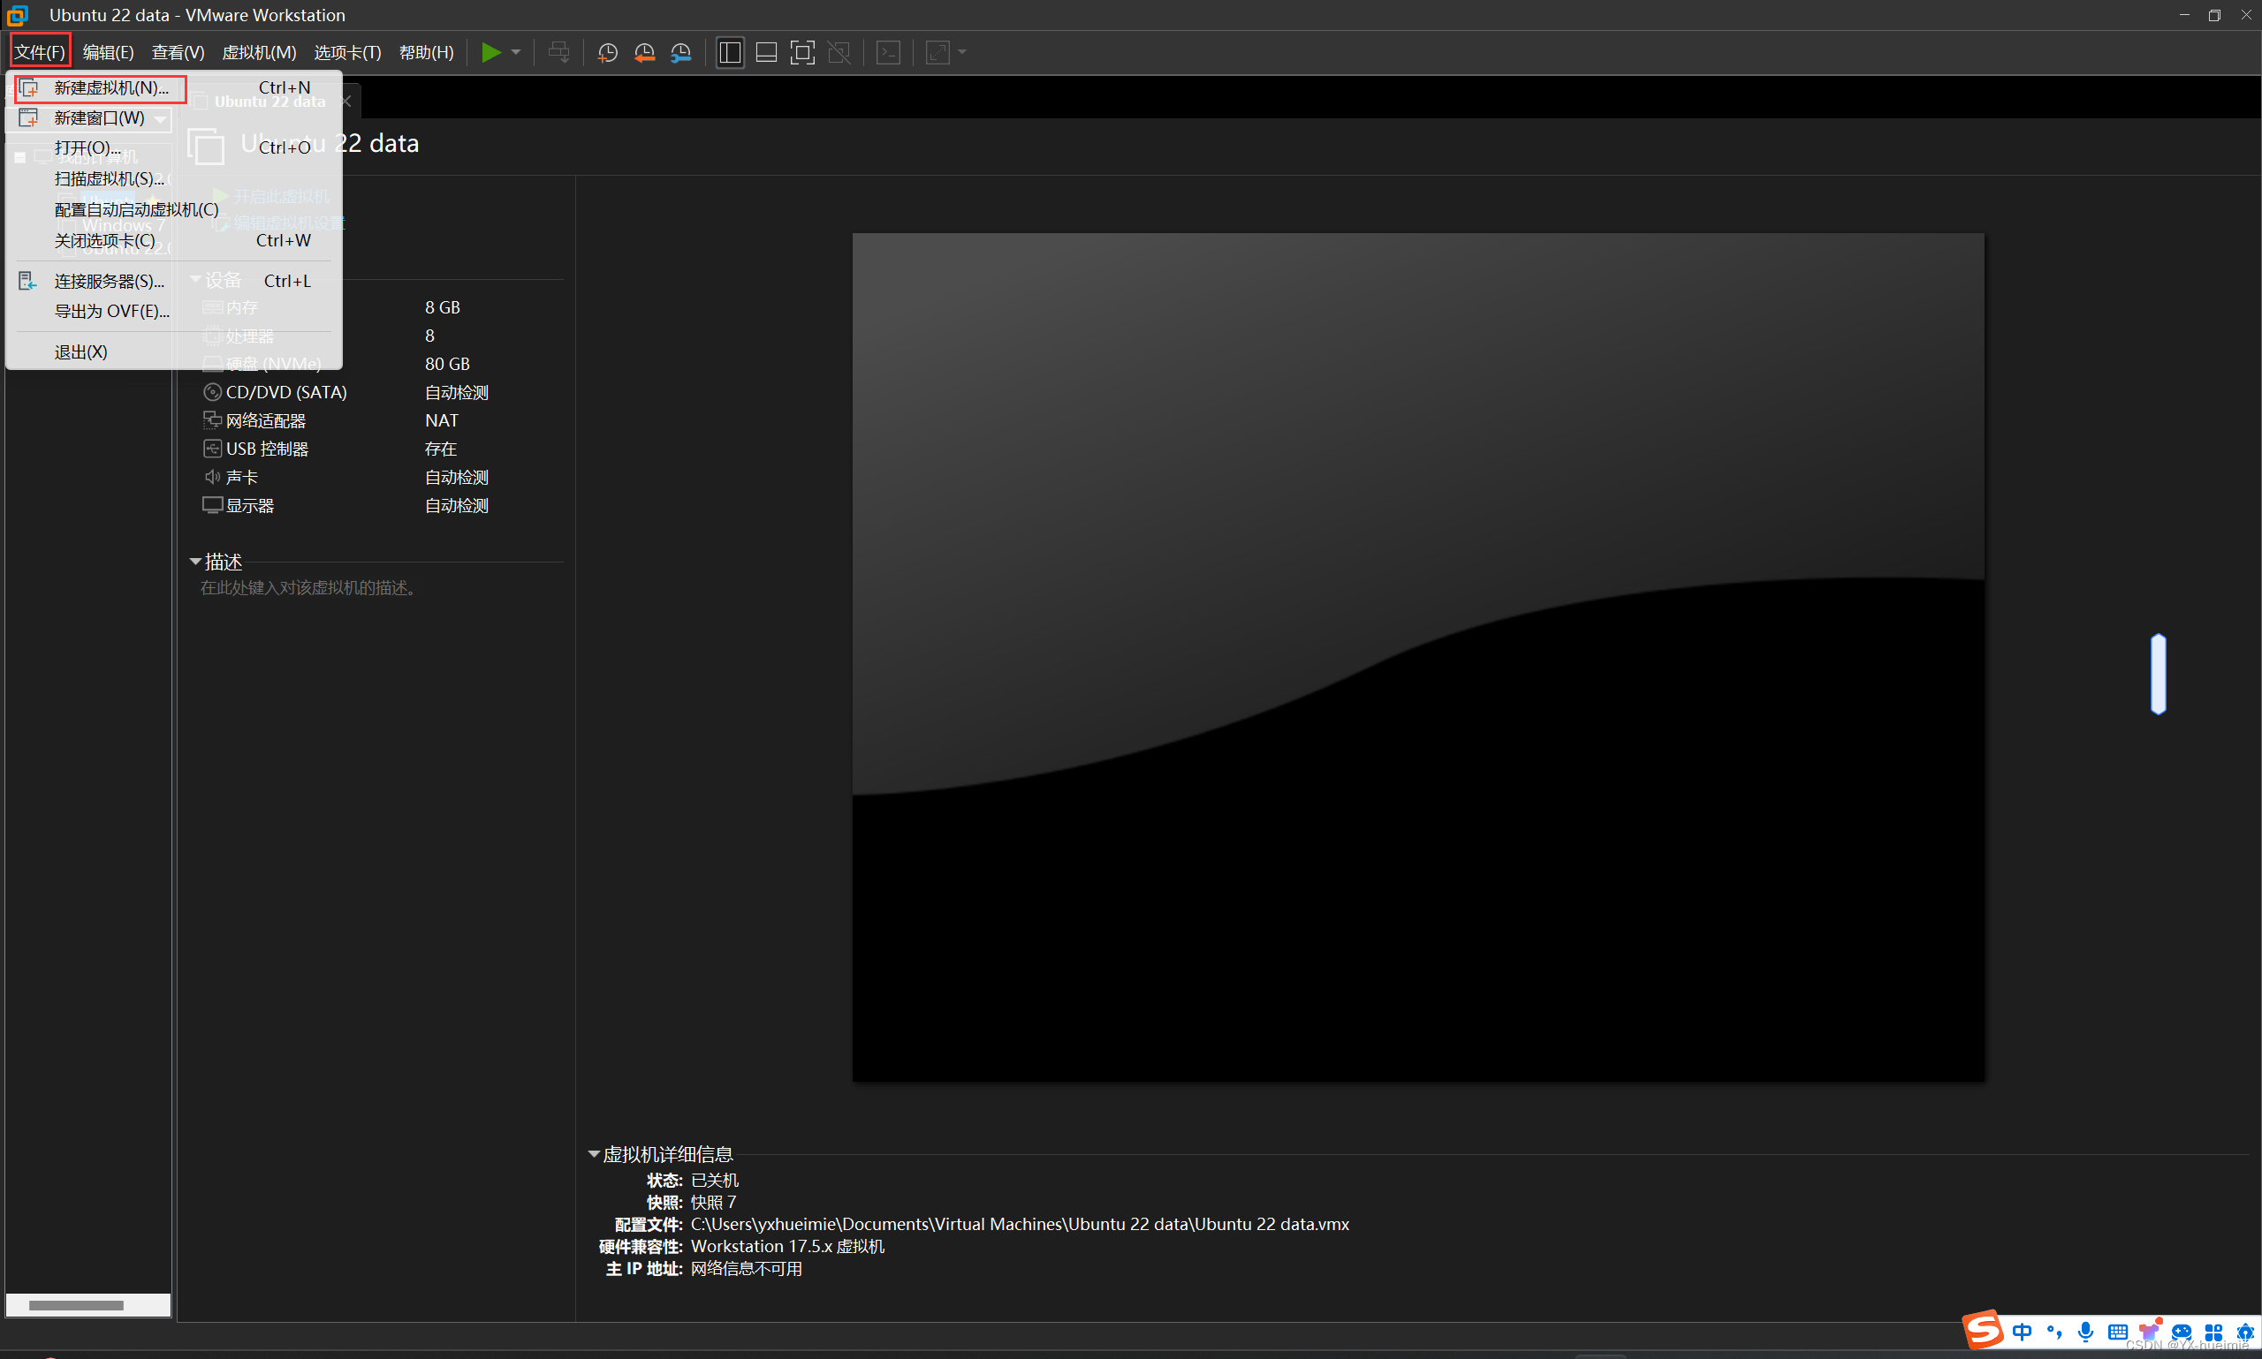Image resolution: width=2262 pixels, height=1359 pixels.
Task: Toggle the thumbnail bar view button
Action: (x=766, y=52)
